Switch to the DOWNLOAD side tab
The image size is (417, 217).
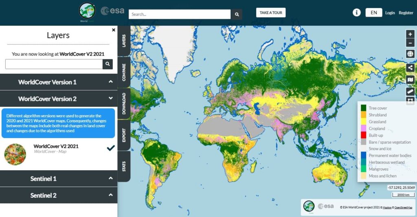tap(124, 103)
